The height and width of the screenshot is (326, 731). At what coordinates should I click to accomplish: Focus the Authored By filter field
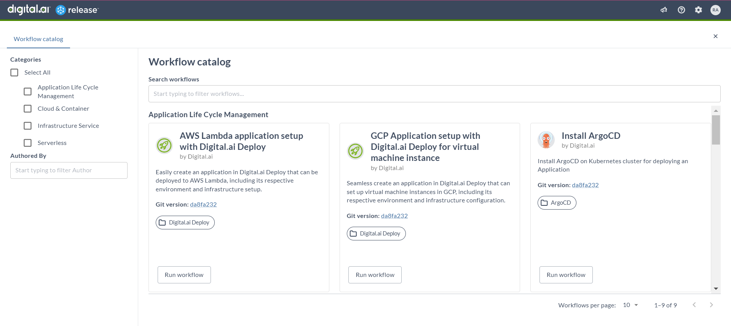point(69,170)
